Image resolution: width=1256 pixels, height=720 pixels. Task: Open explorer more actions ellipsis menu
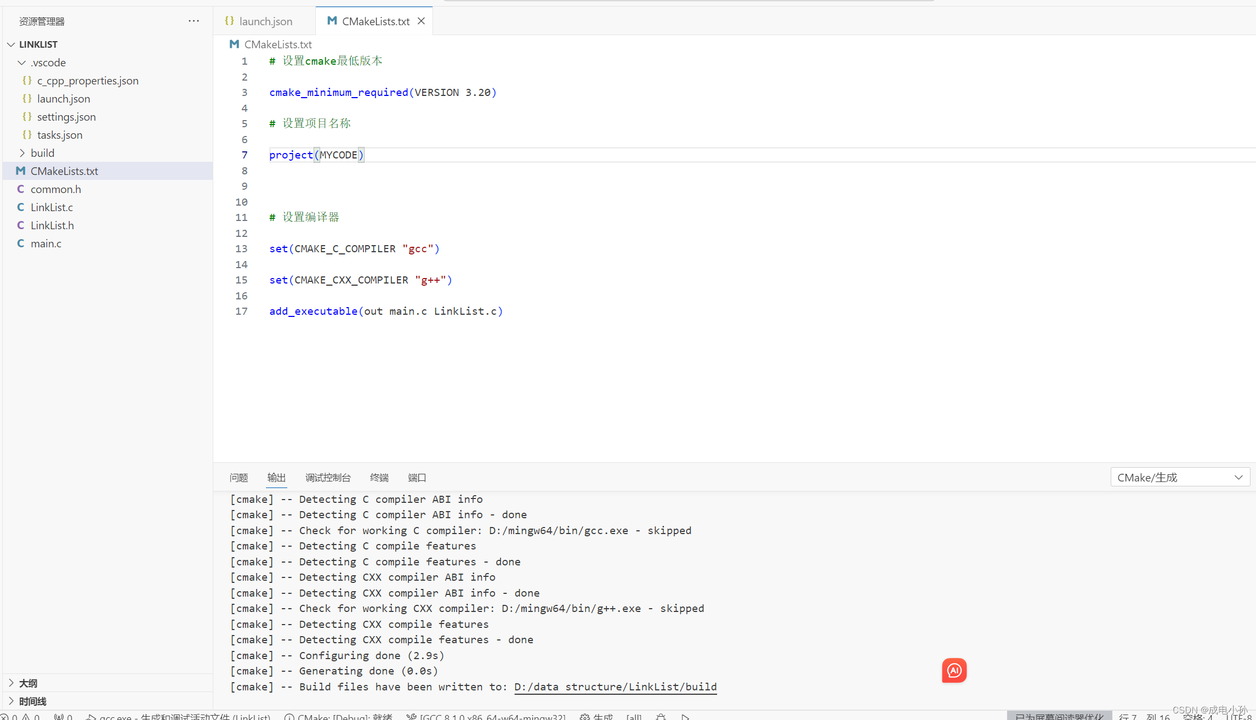(194, 21)
